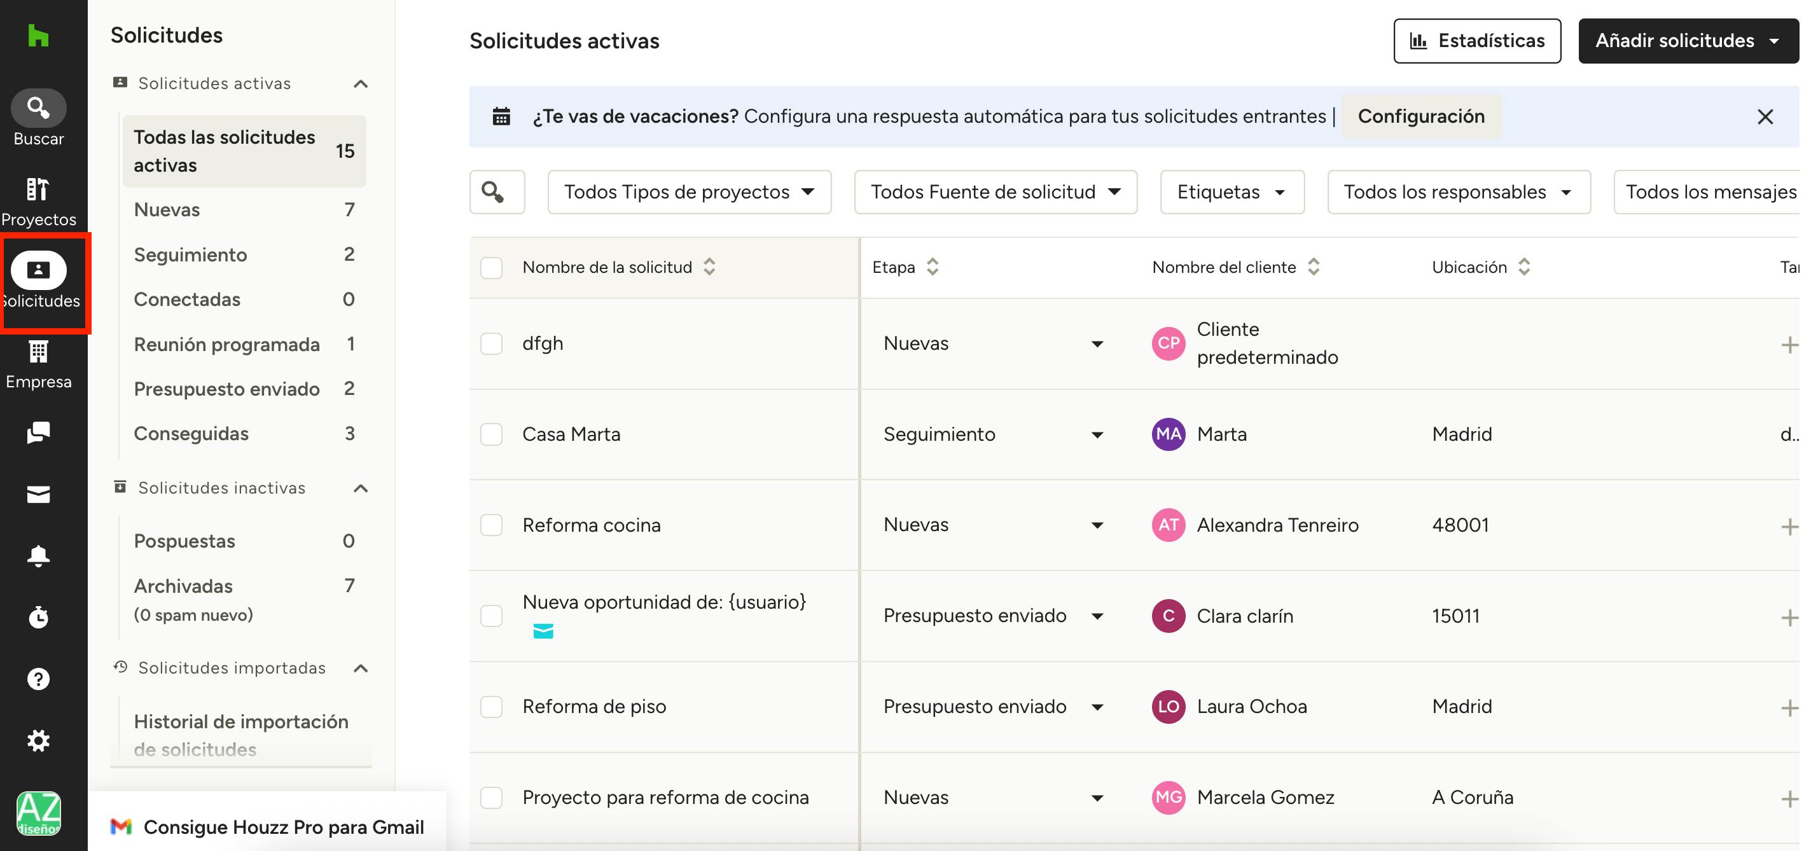Screen dimensions: 1818x851
Task: Select Reunión programada in the side list
Action: [244, 344]
